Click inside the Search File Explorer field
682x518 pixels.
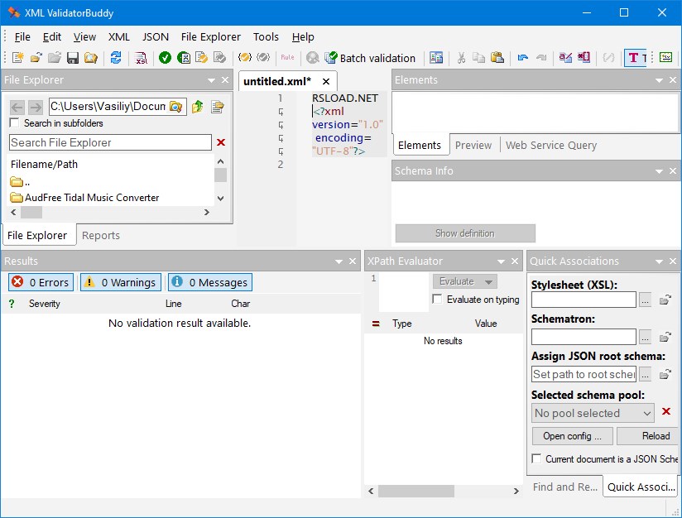(x=99, y=142)
